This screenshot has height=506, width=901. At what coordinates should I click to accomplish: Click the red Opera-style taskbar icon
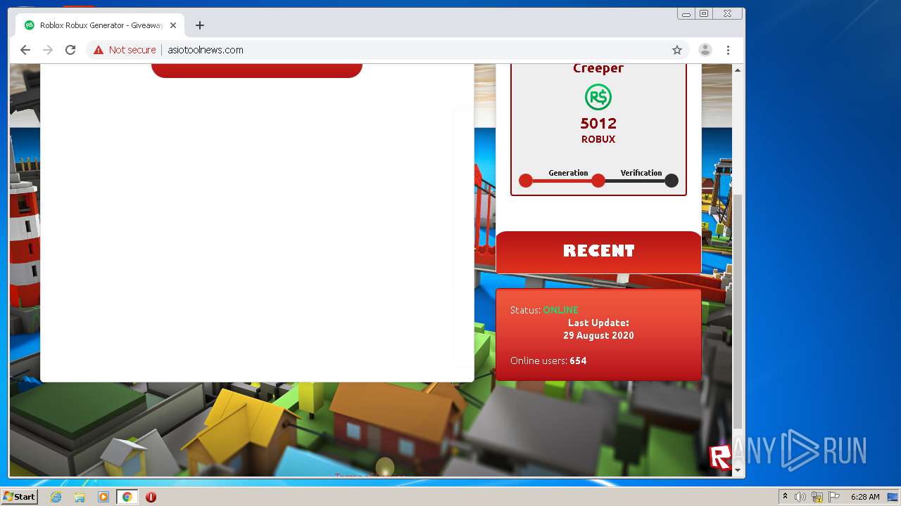point(151,497)
